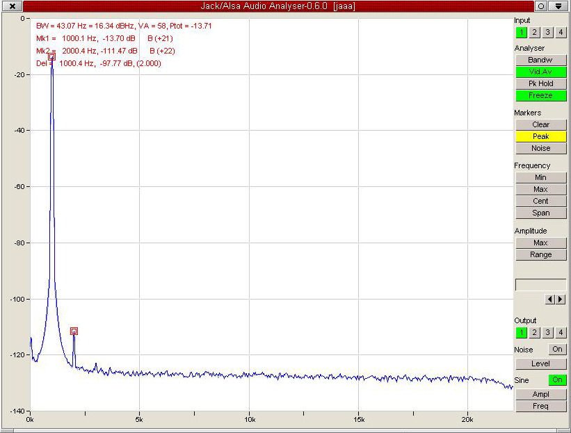
Task: Choose Frequency Span setting
Action: pyautogui.click(x=541, y=213)
